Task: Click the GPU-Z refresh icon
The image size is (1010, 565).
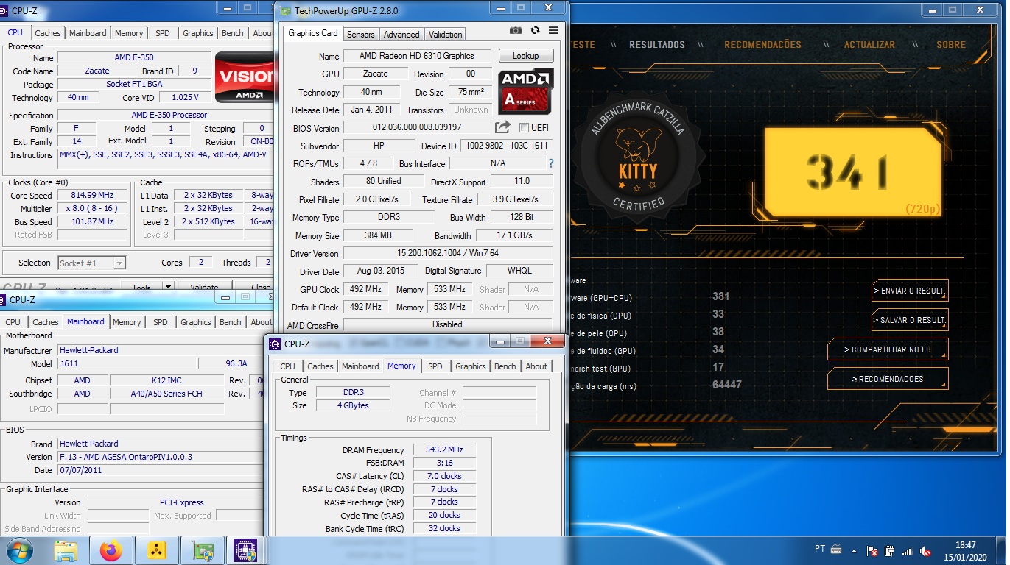Action: 535,31
